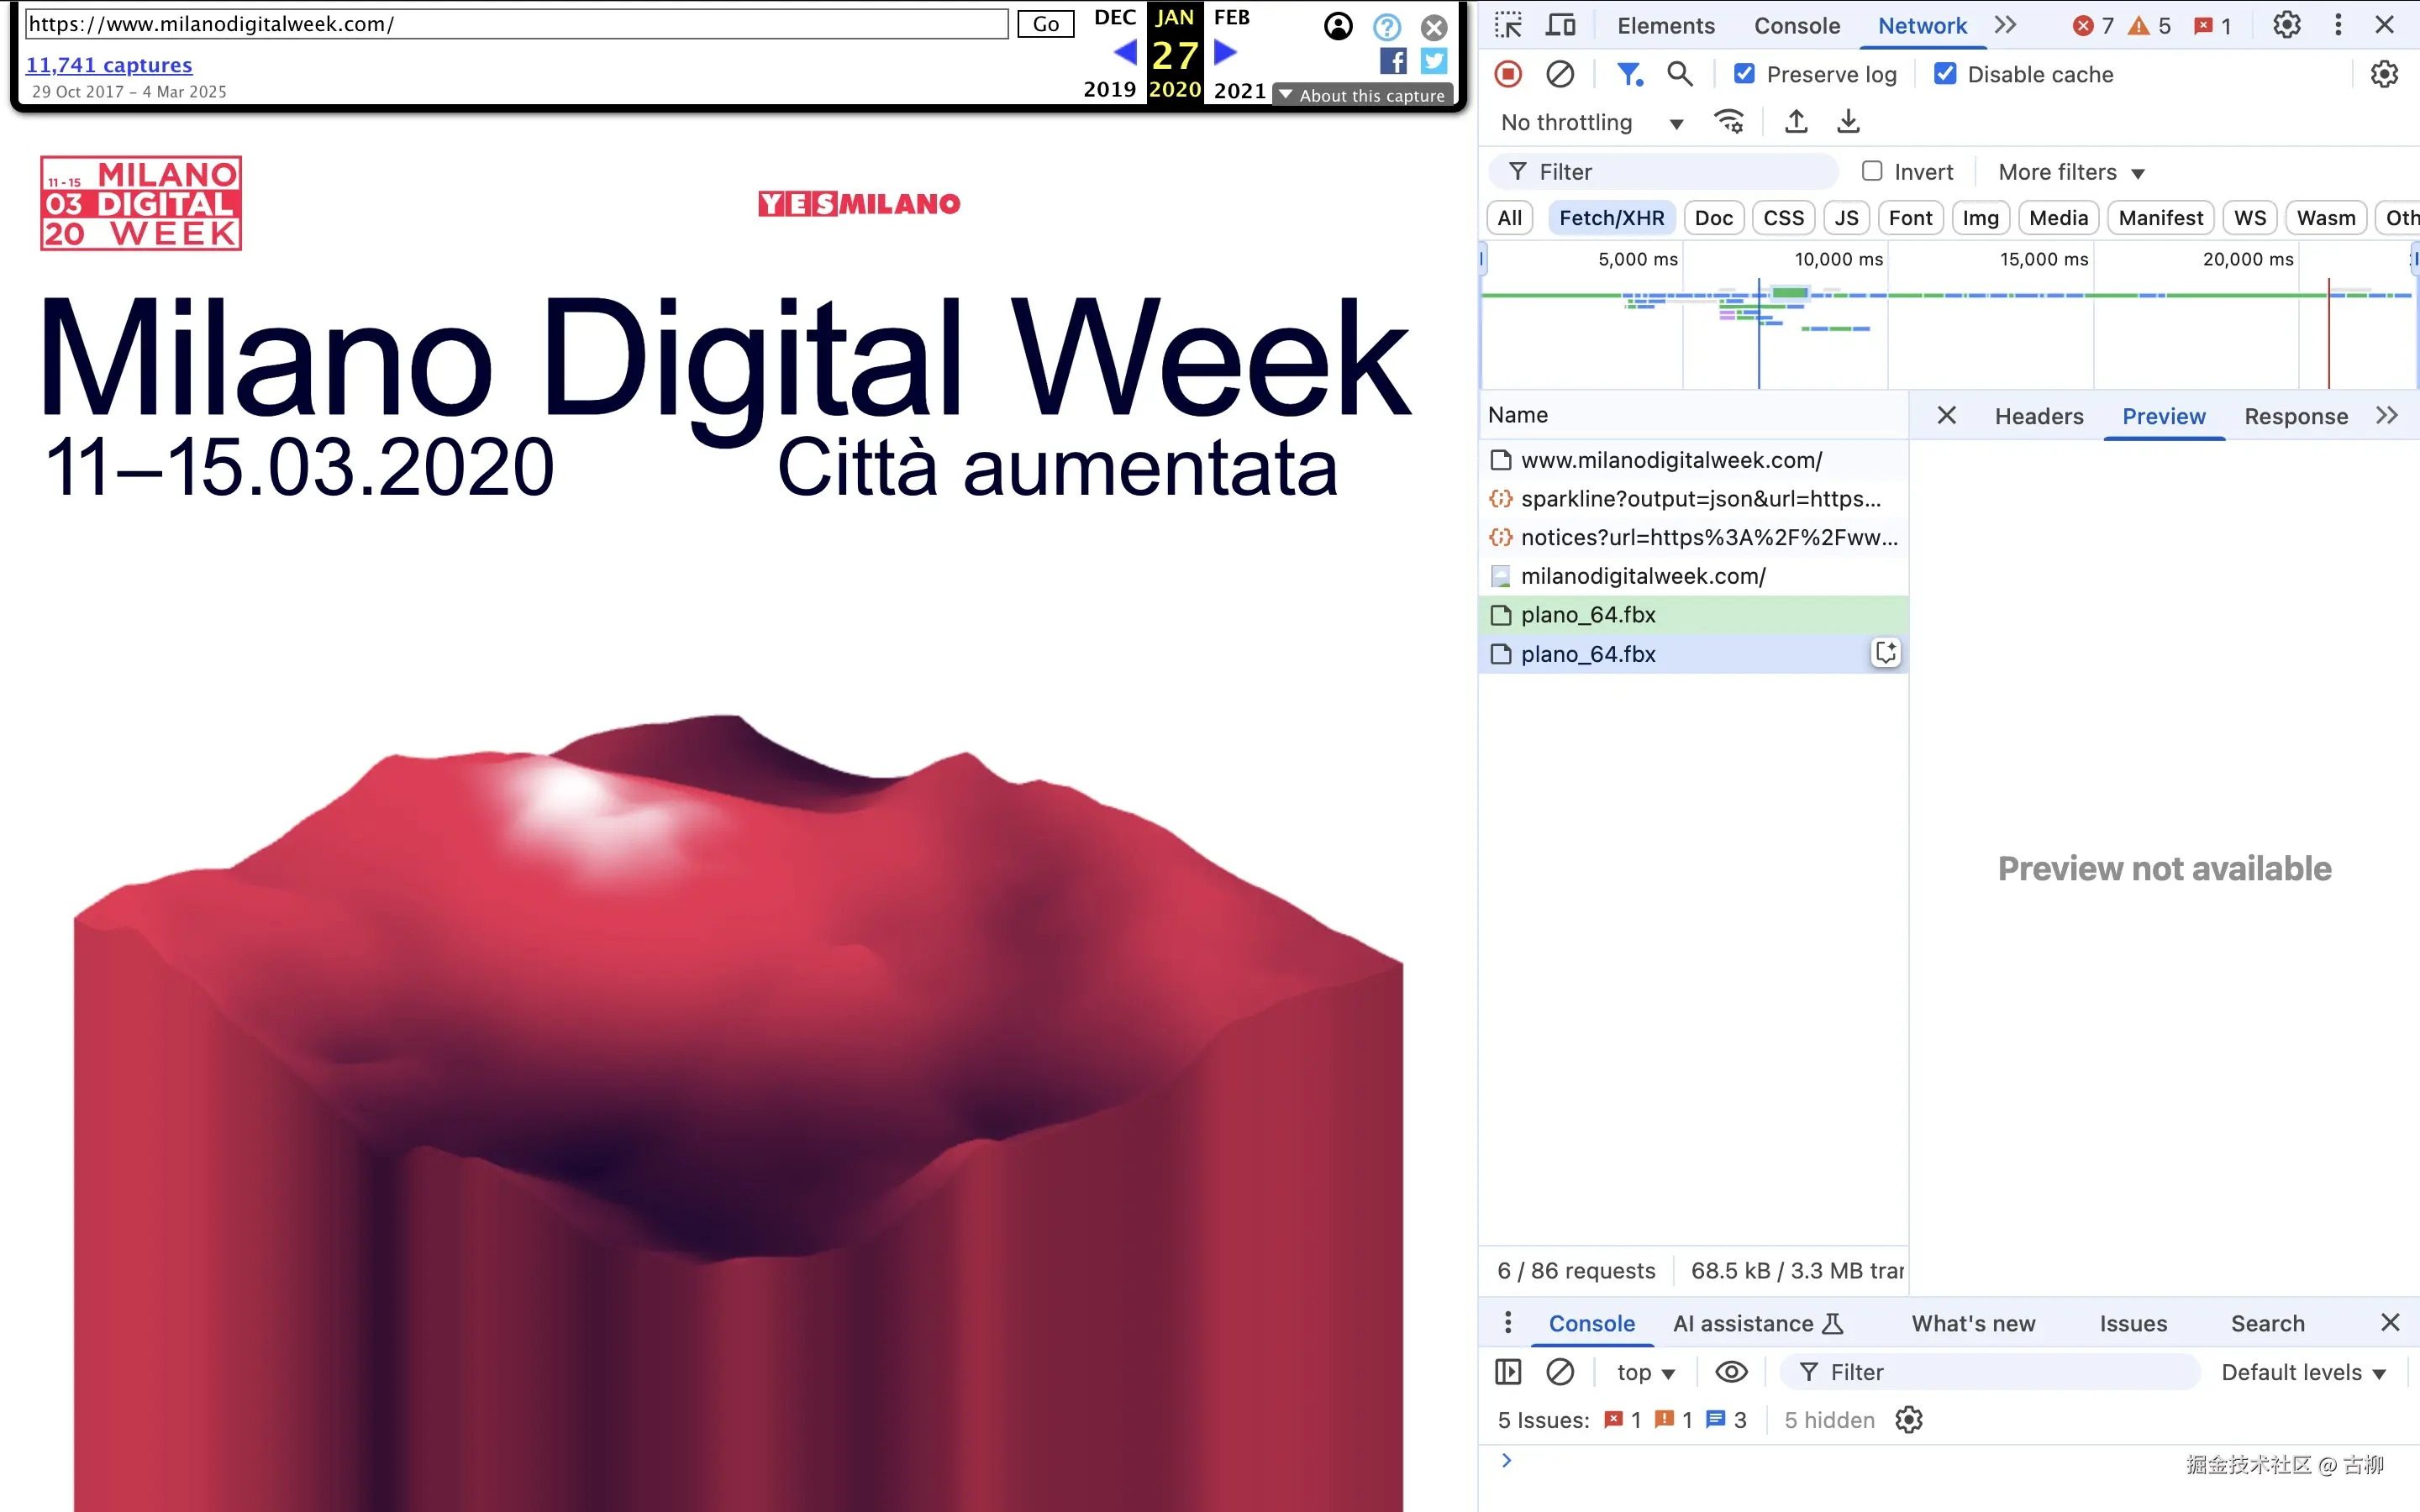Open the Elements panel tab

[1665, 25]
